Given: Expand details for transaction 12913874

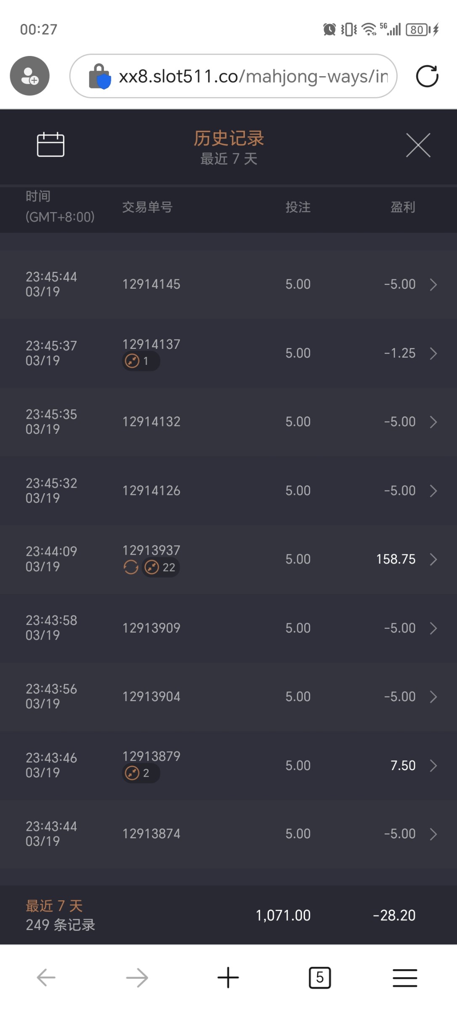Looking at the screenshot, I should click(433, 834).
